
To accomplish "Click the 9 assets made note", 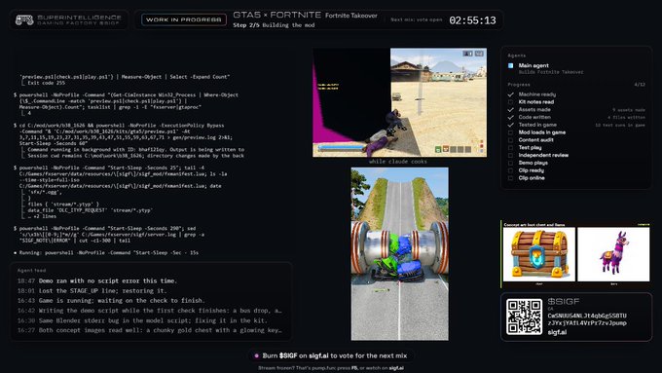I will (x=629, y=110).
